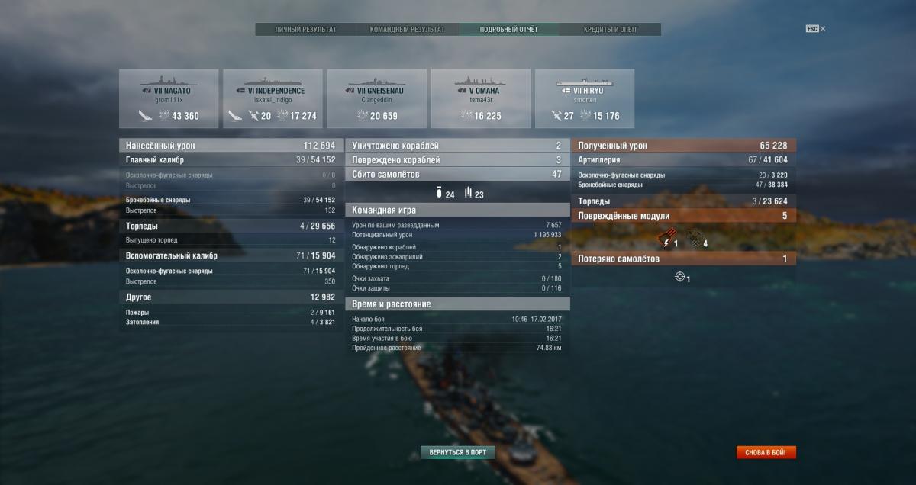This screenshot has height=485, width=916.
Task: Click the damage icon on Omaha card
Action: click(466, 116)
